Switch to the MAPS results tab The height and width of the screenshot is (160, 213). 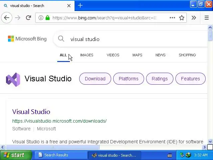click(x=137, y=55)
